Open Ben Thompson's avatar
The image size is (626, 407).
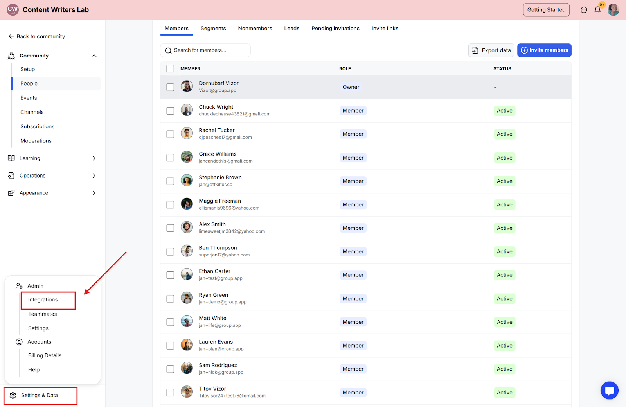[187, 251]
